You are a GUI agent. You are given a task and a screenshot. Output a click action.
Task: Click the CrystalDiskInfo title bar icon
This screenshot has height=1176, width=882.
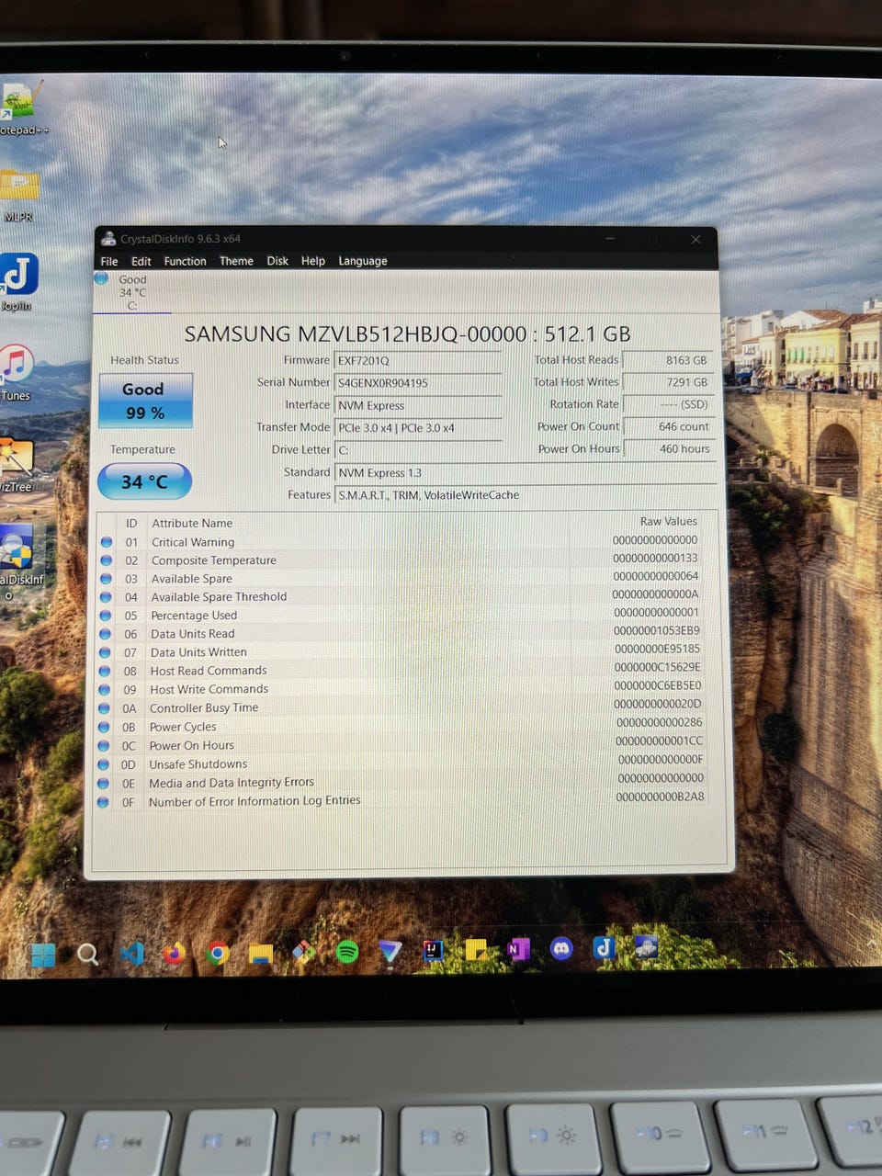tap(108, 239)
